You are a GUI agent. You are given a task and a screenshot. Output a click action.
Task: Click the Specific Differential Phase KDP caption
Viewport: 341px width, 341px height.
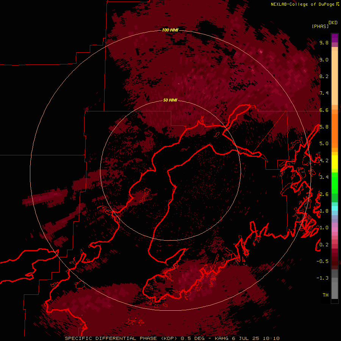point(172,338)
